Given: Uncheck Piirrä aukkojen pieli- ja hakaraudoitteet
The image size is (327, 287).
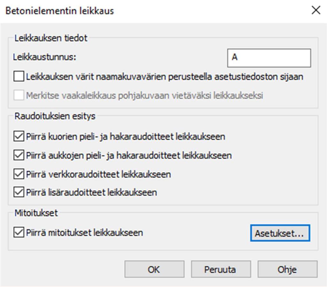Looking at the screenshot, I should tap(19, 155).
